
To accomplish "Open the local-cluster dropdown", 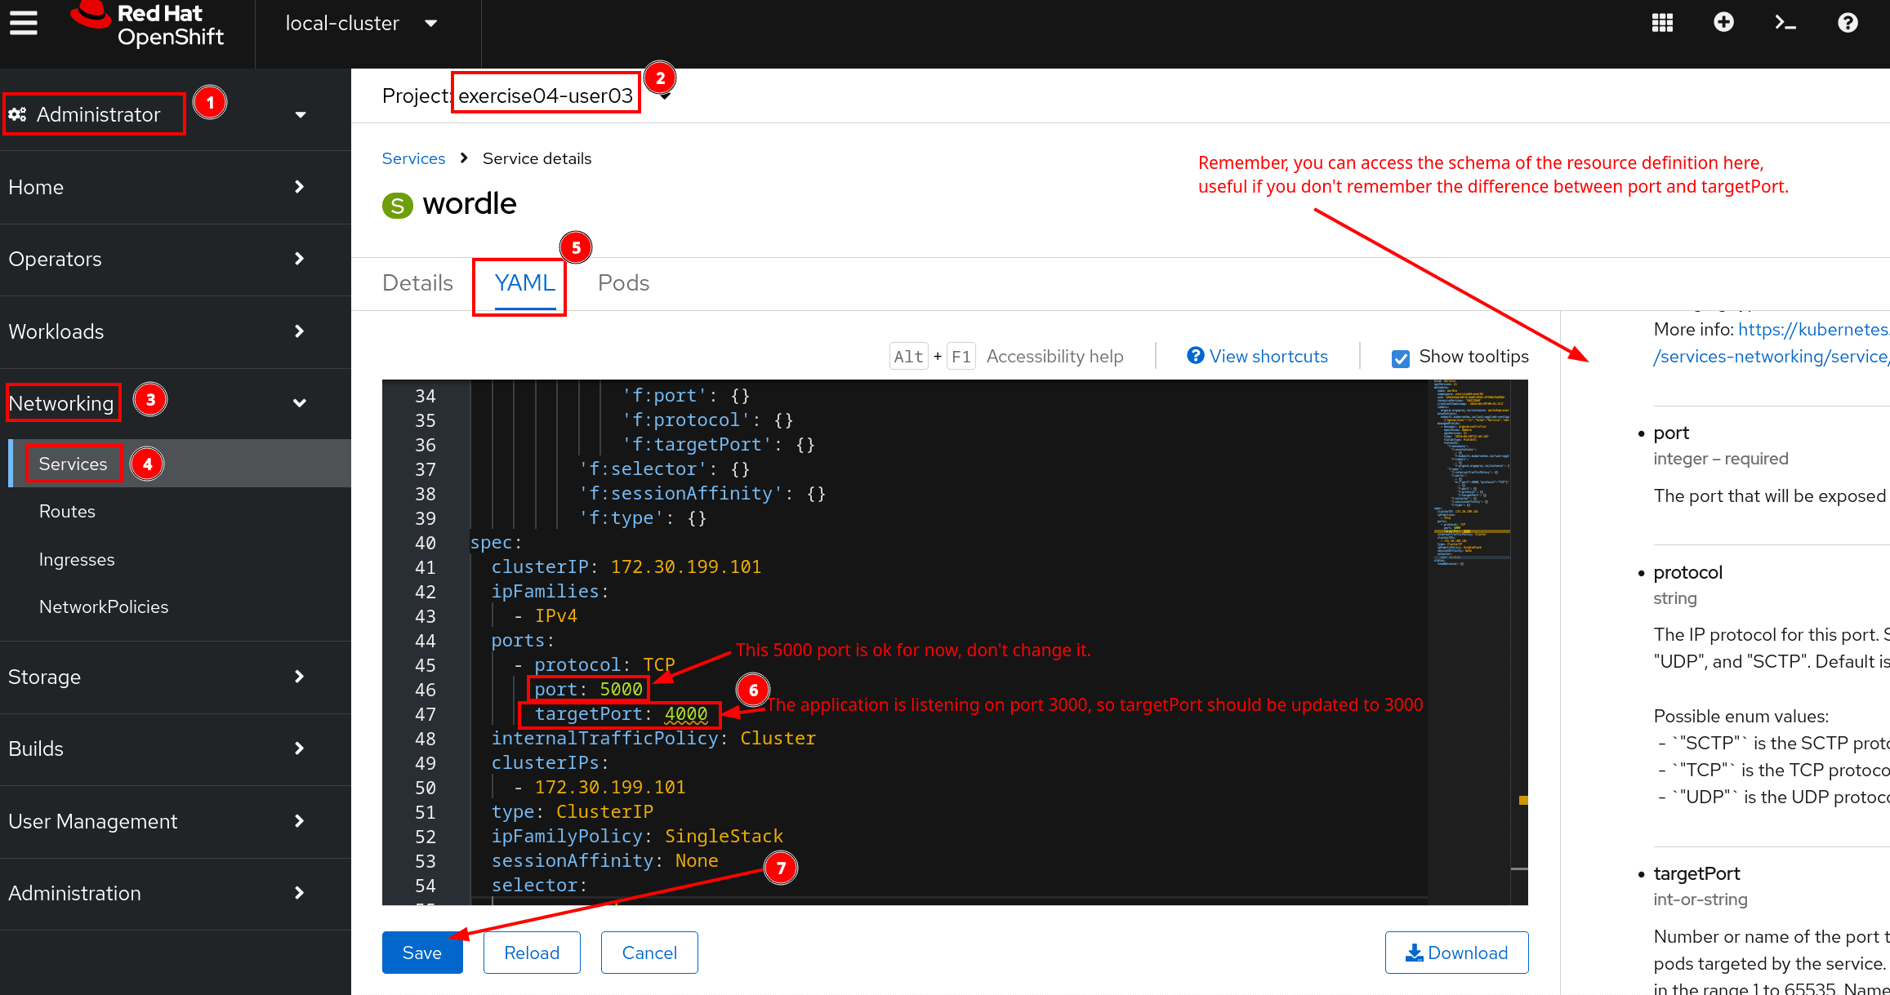I will click(361, 24).
